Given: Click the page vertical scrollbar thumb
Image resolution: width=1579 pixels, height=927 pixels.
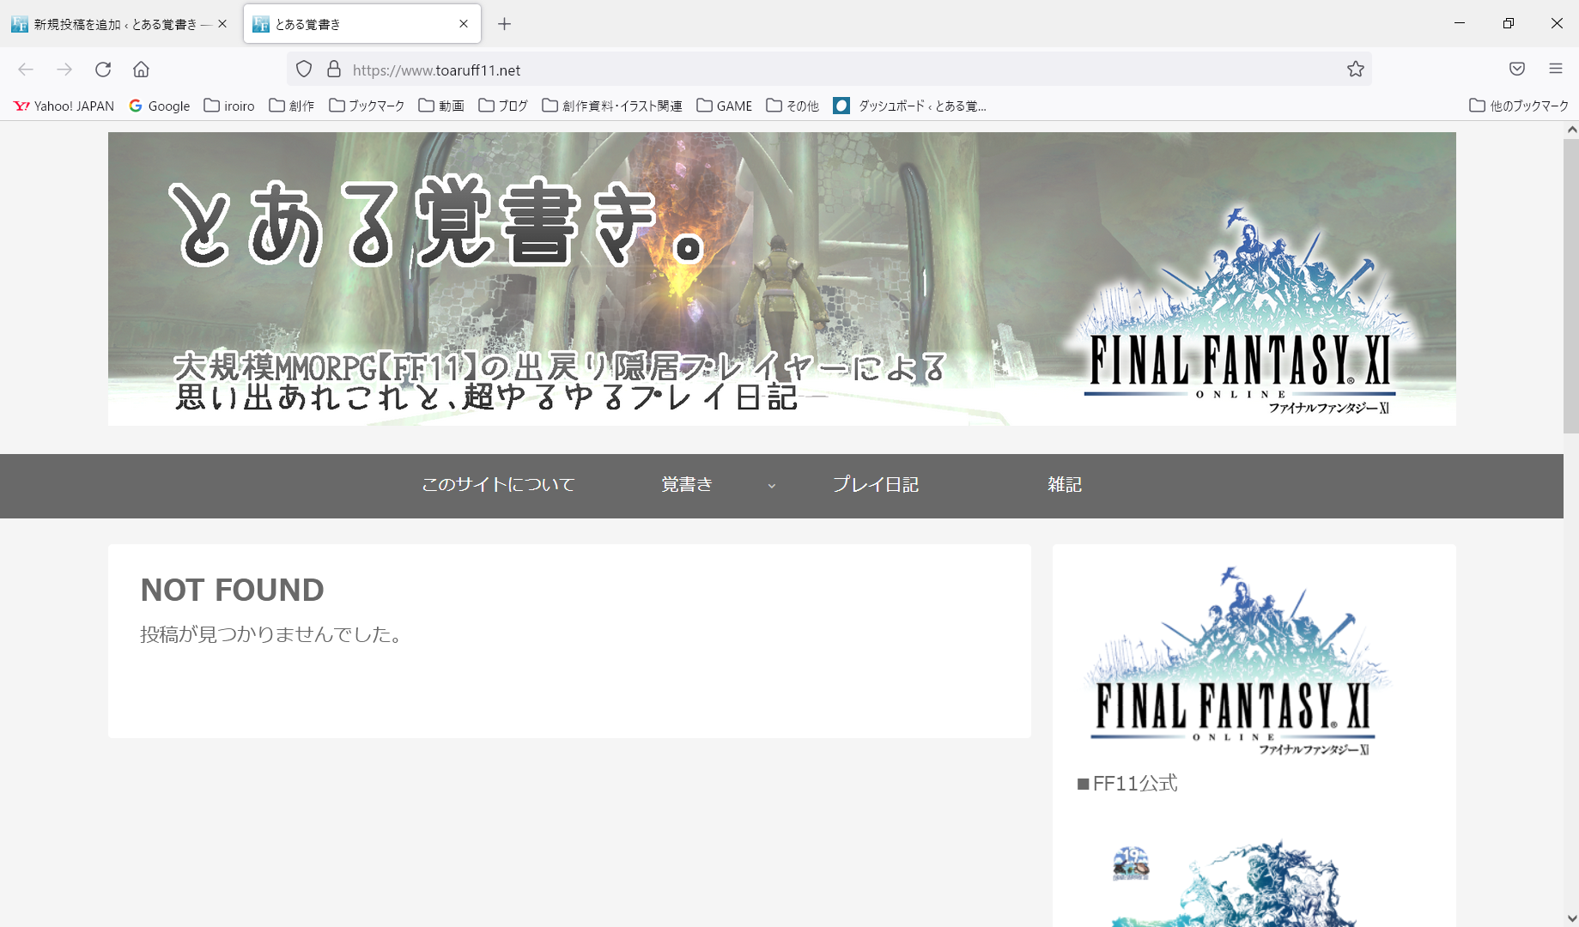Looking at the screenshot, I should 1571,286.
